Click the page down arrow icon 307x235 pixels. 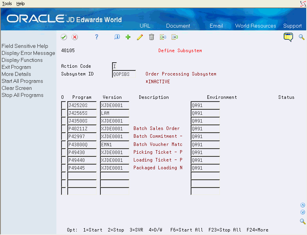(303, 212)
